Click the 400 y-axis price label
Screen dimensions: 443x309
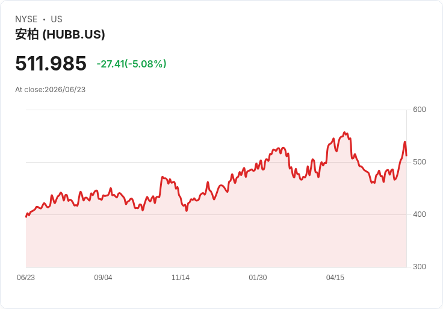[420, 214]
